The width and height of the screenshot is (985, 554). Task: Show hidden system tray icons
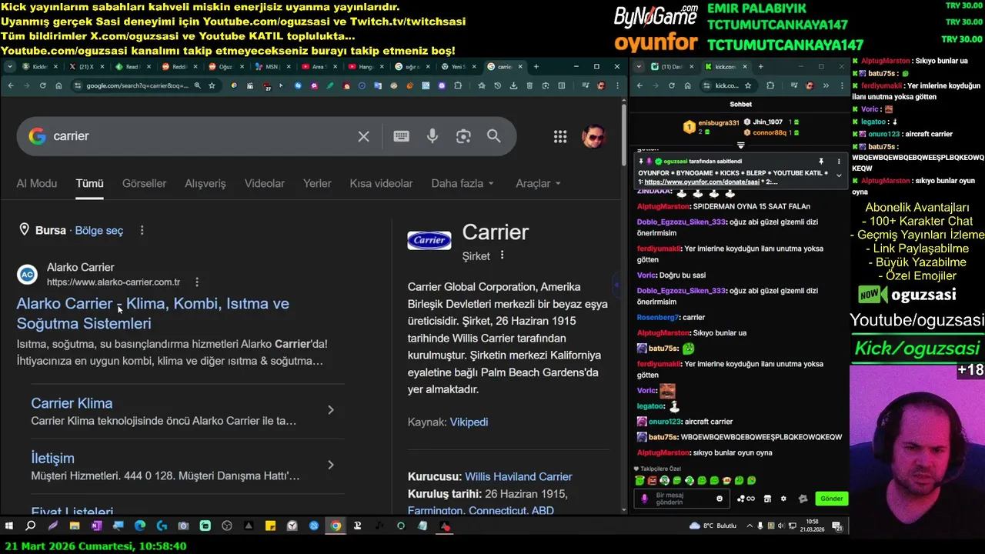click(x=749, y=526)
